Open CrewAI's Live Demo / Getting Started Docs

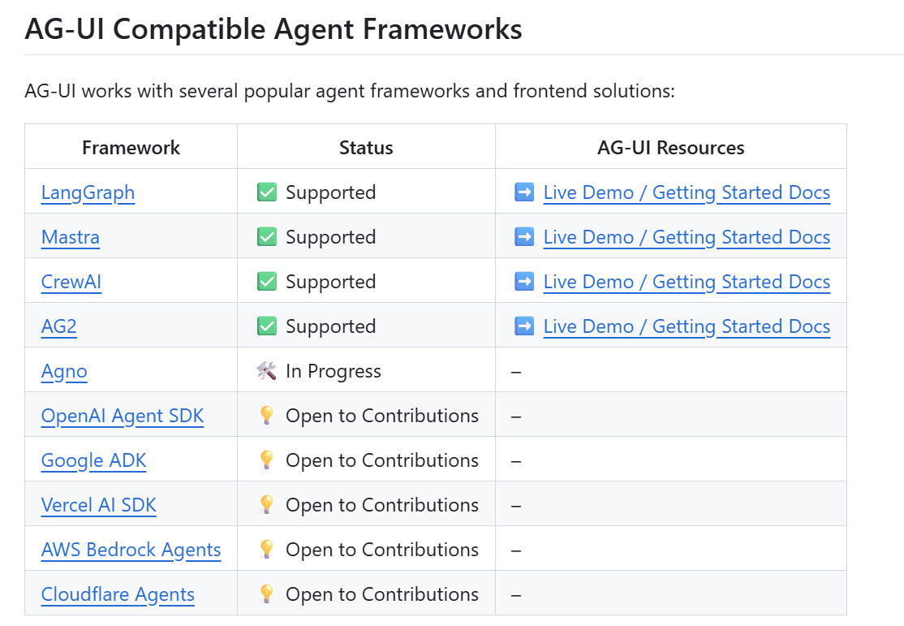(687, 282)
